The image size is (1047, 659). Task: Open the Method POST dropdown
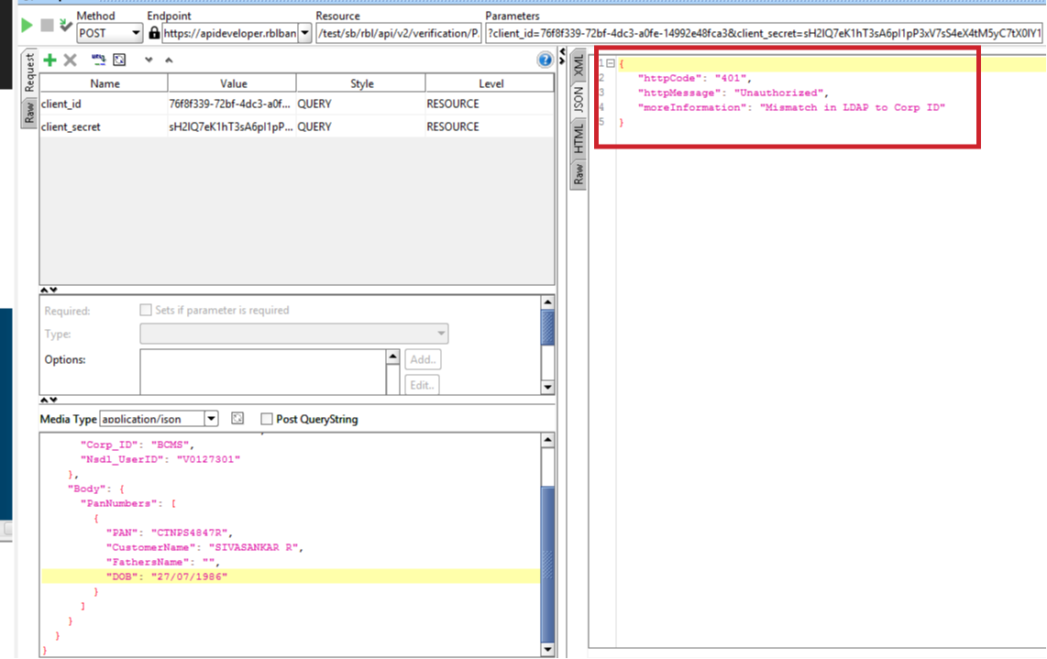click(x=136, y=33)
